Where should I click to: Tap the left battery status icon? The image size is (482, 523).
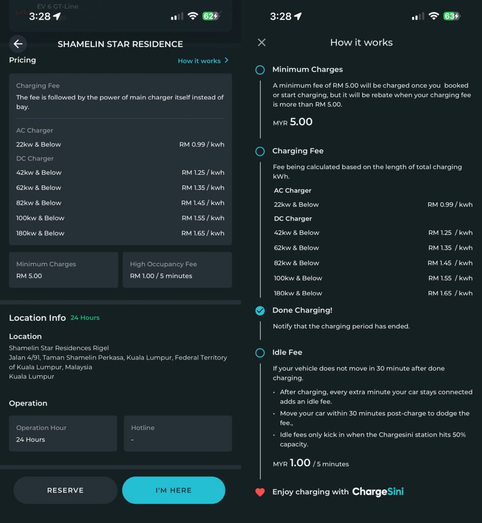click(211, 16)
